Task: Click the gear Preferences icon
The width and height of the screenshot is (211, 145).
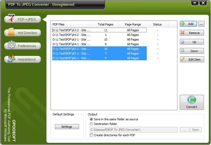Action: [x=11, y=45]
